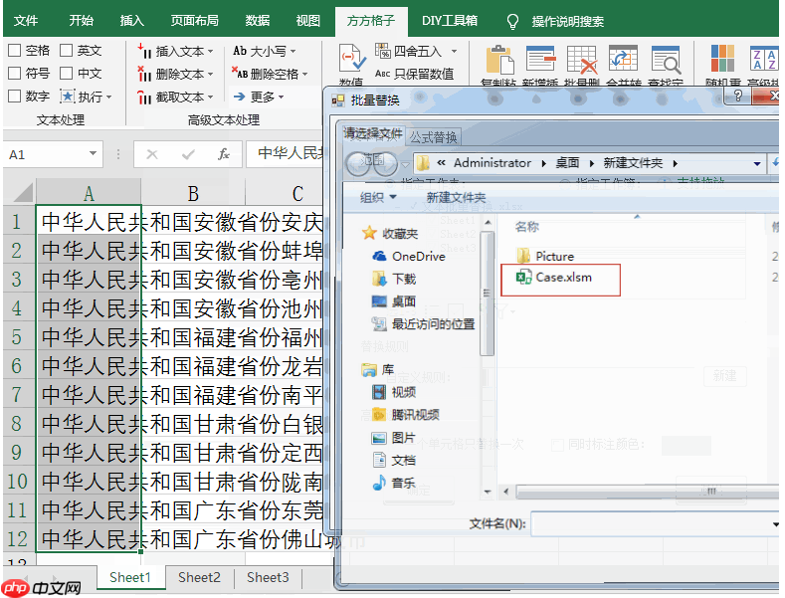
Task: Open 音乐 library in dialog sidebar
Action: click(394, 483)
